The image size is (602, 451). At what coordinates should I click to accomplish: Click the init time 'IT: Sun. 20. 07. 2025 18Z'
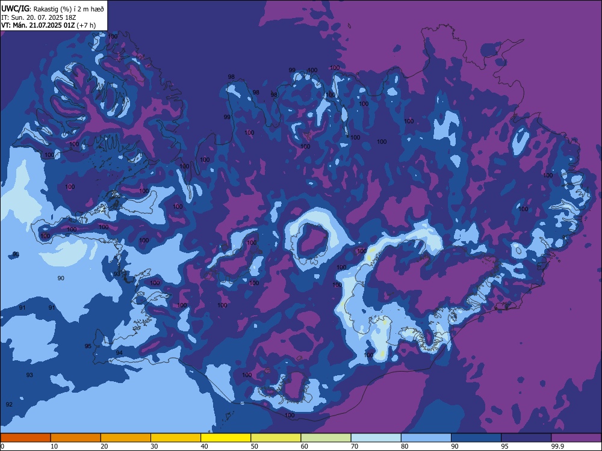pos(39,17)
